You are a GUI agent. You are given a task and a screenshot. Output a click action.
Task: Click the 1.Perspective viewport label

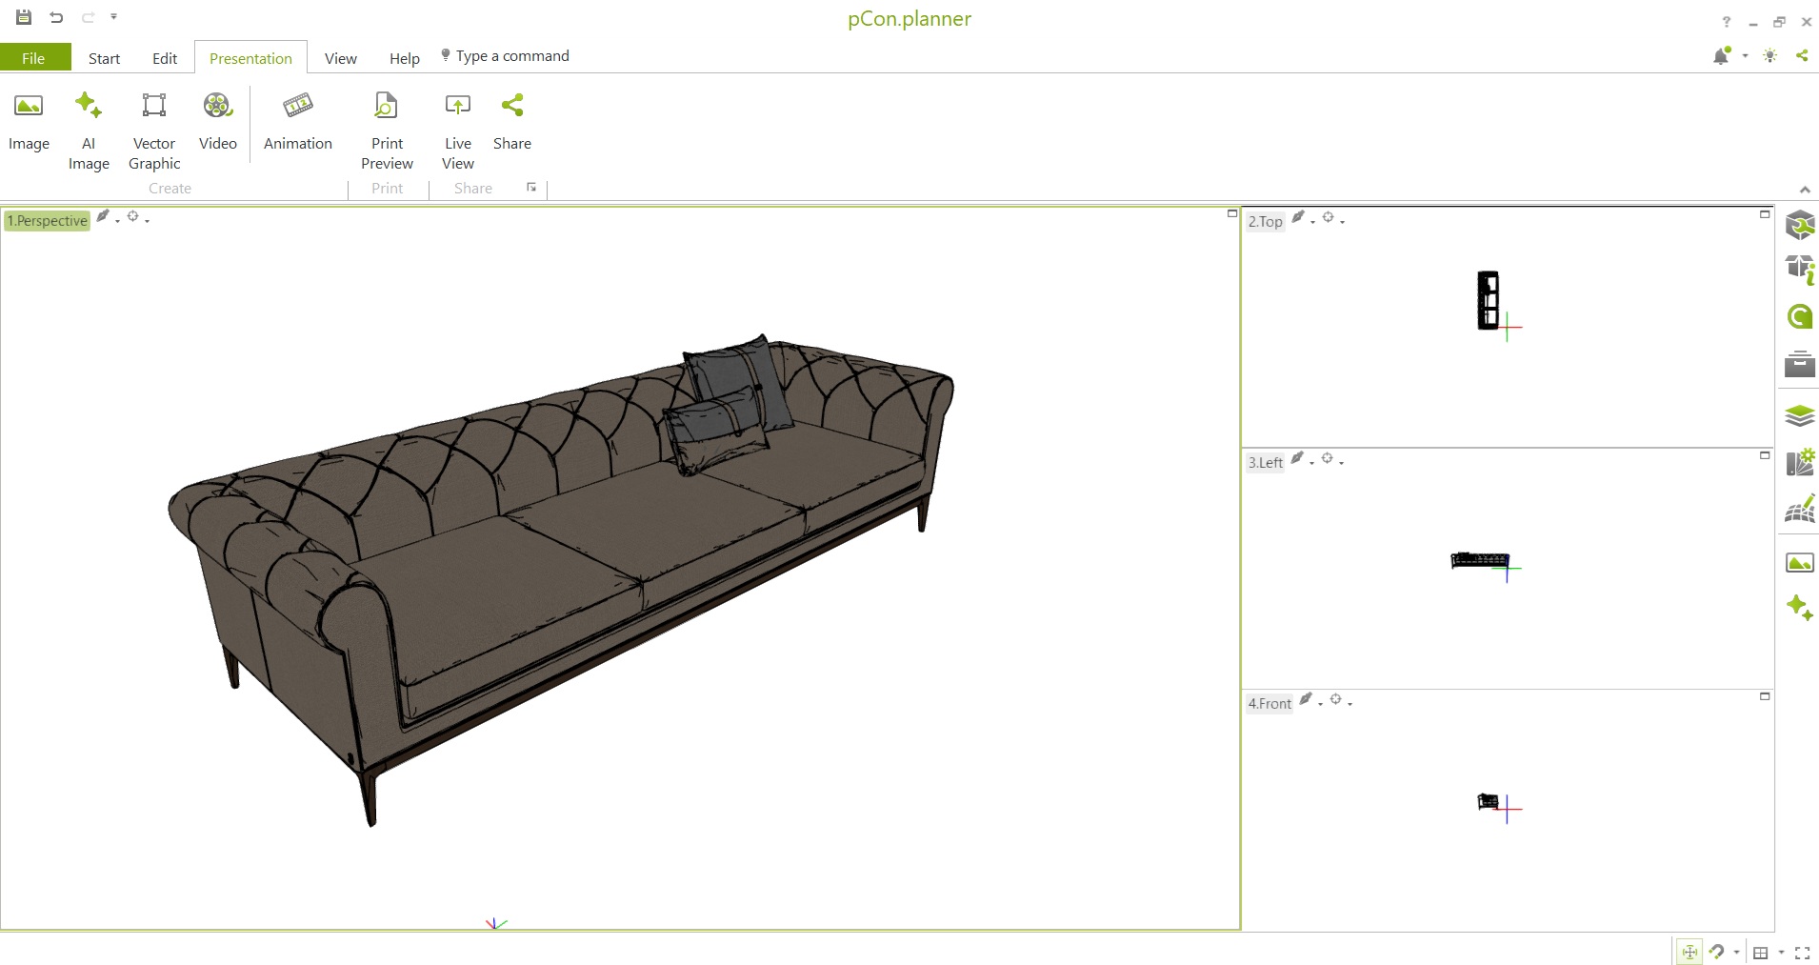(48, 221)
